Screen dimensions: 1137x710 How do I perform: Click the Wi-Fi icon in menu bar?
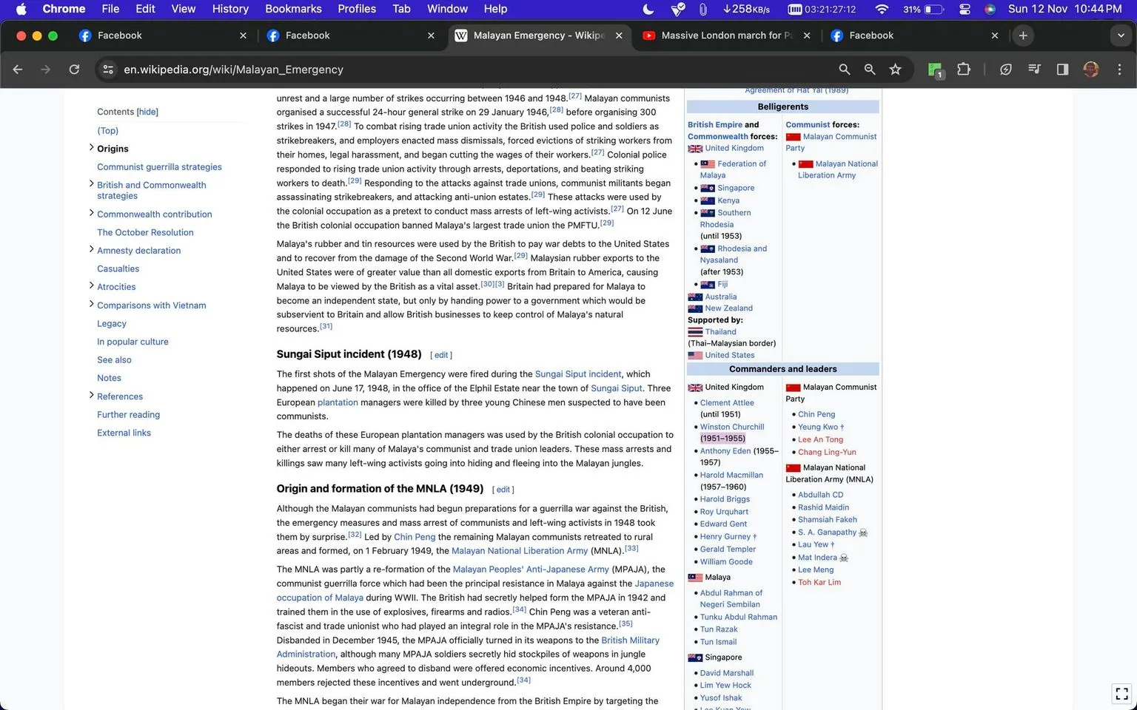click(x=882, y=9)
